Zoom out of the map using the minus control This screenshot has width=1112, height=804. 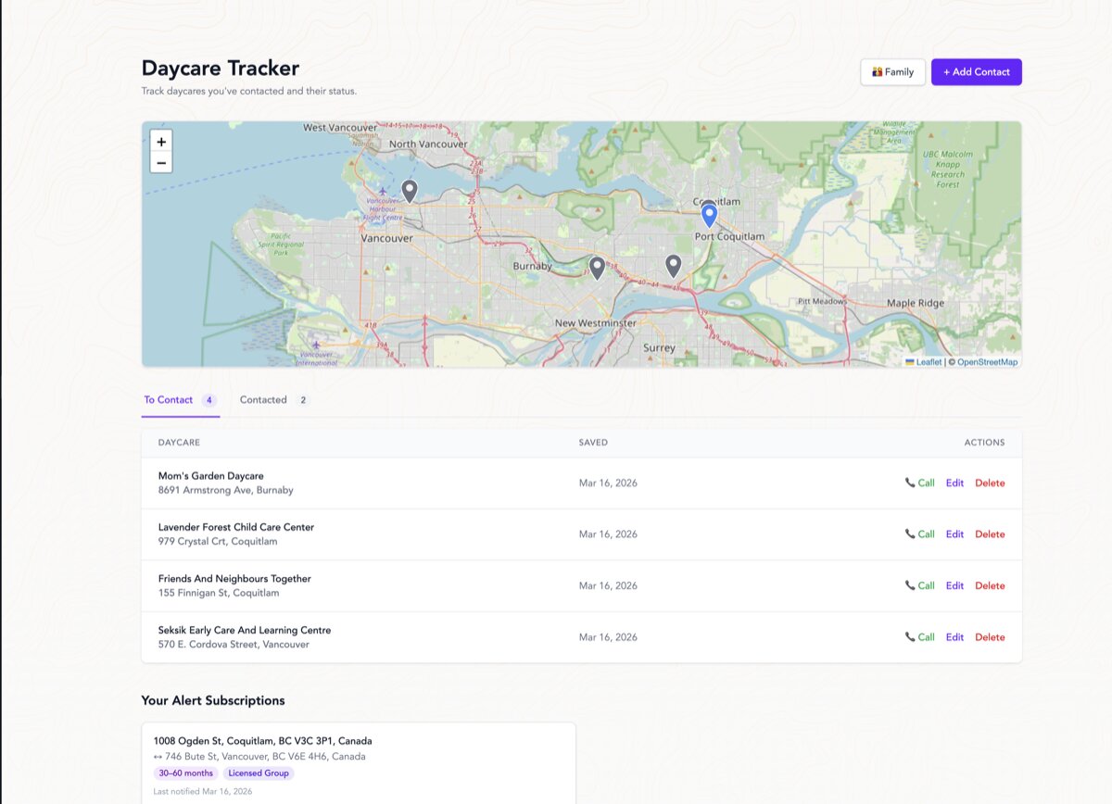(x=160, y=162)
